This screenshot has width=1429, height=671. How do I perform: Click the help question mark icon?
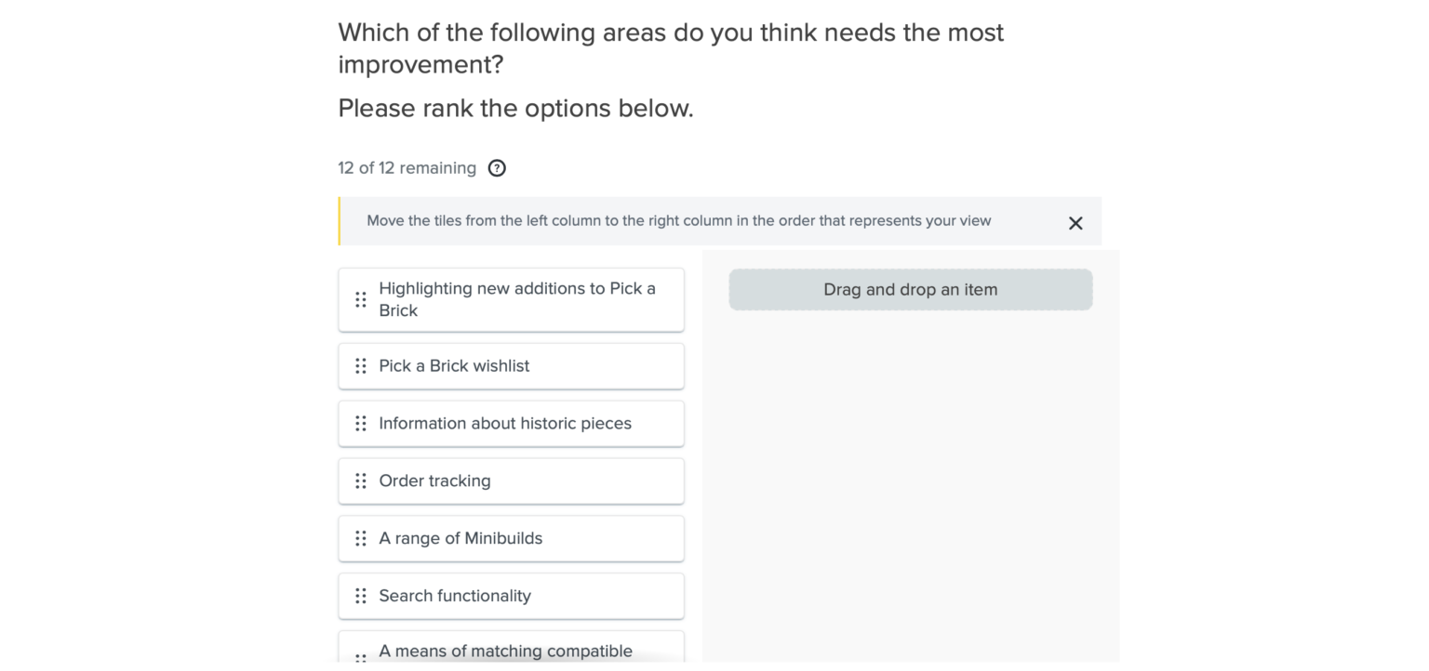pos(497,168)
